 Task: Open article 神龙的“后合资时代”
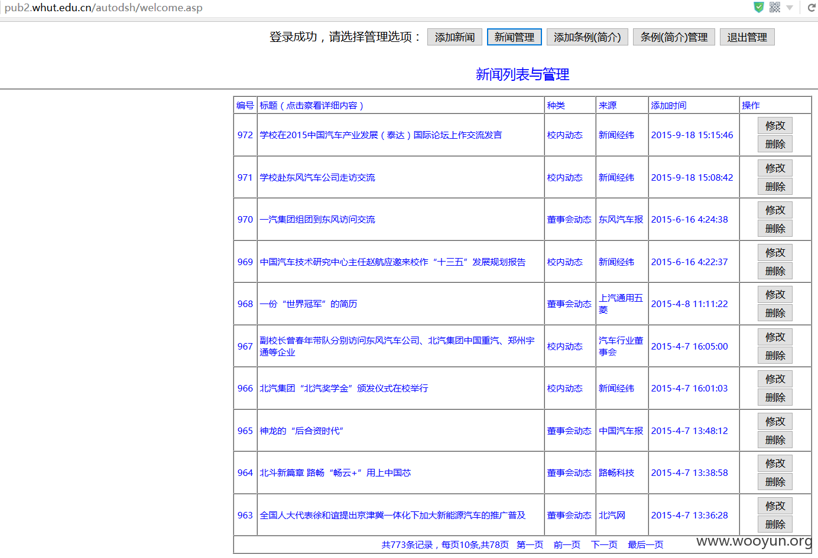coord(302,431)
